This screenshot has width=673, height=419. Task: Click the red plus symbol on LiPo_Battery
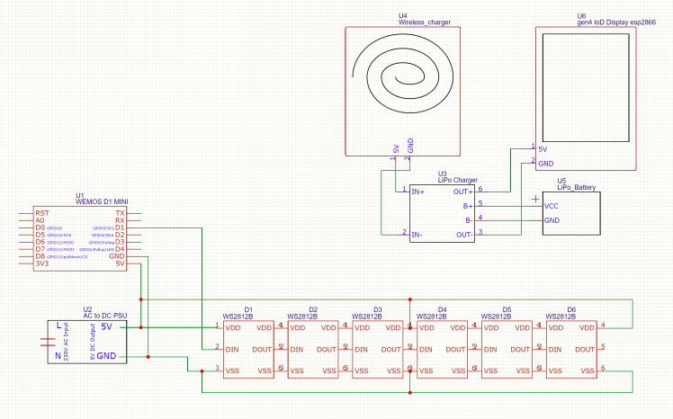click(535, 199)
